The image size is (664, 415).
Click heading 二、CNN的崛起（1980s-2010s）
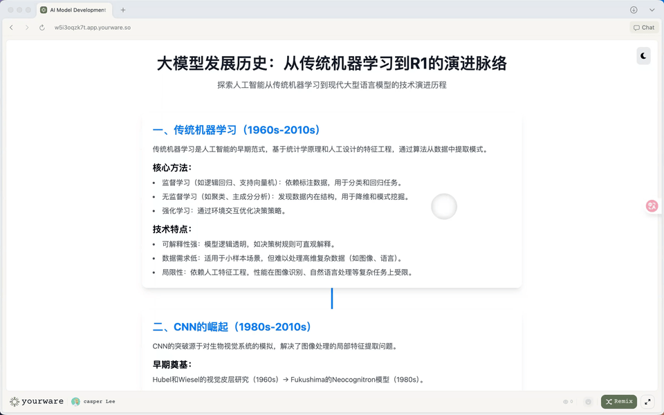click(232, 326)
